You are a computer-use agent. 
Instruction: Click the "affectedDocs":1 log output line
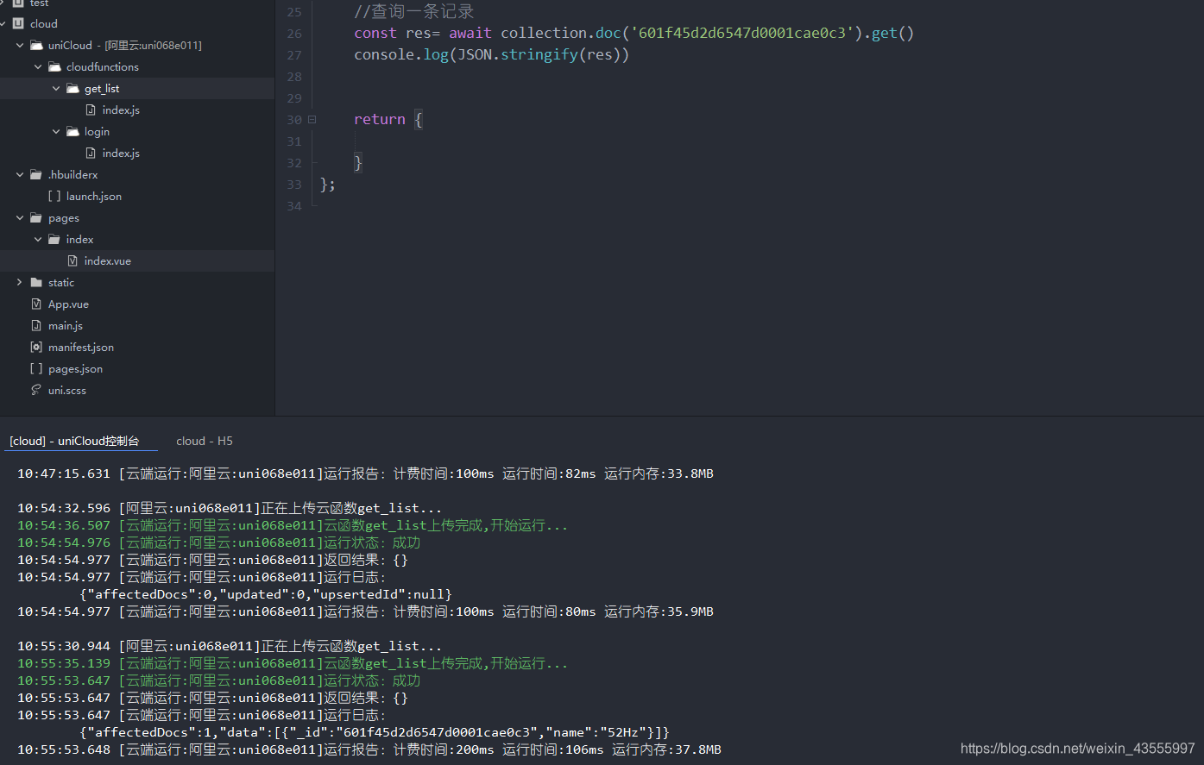[375, 732]
